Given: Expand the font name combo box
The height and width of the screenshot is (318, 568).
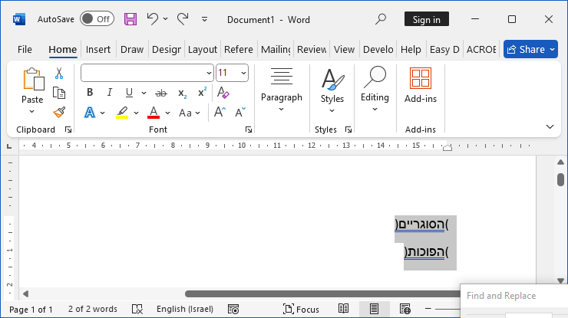Looking at the screenshot, I should (209, 73).
